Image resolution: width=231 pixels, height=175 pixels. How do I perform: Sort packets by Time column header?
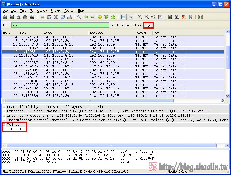(x=30, y=33)
